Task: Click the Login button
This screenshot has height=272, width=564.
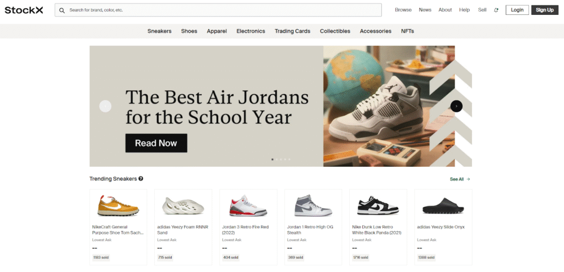Action: [x=517, y=10]
